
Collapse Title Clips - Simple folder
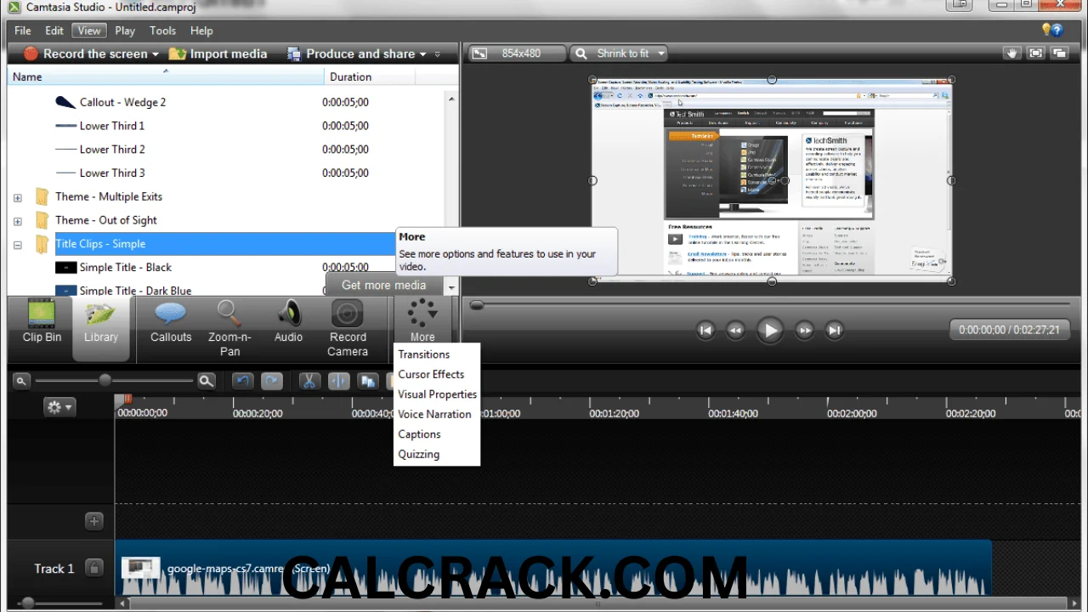pos(17,245)
